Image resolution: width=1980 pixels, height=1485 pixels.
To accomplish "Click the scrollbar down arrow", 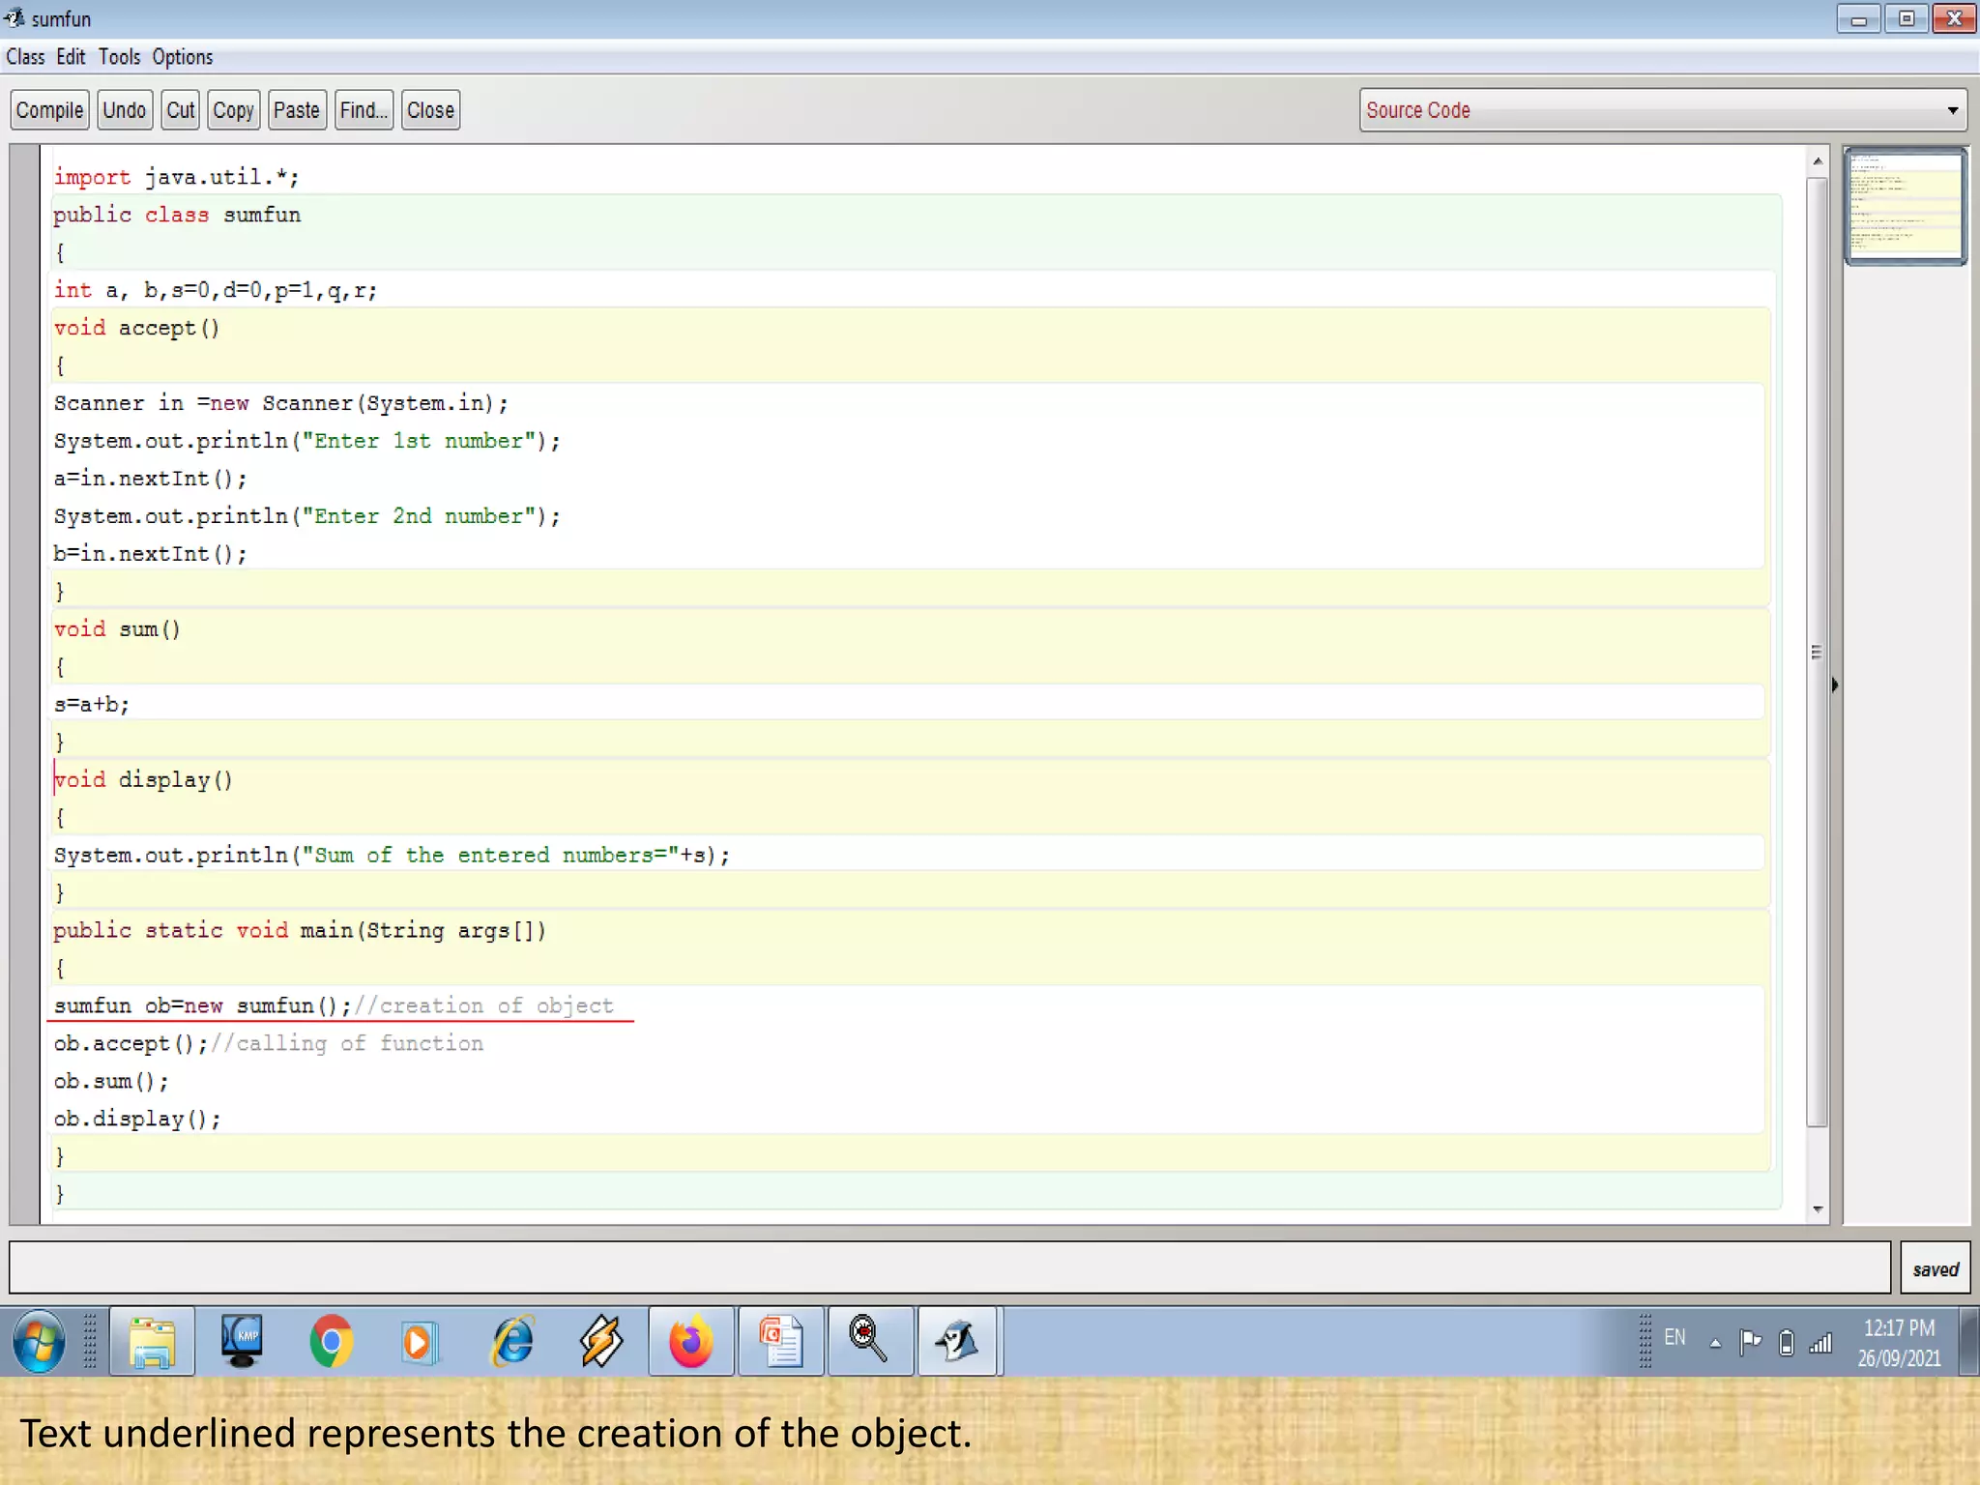I will [1818, 1209].
